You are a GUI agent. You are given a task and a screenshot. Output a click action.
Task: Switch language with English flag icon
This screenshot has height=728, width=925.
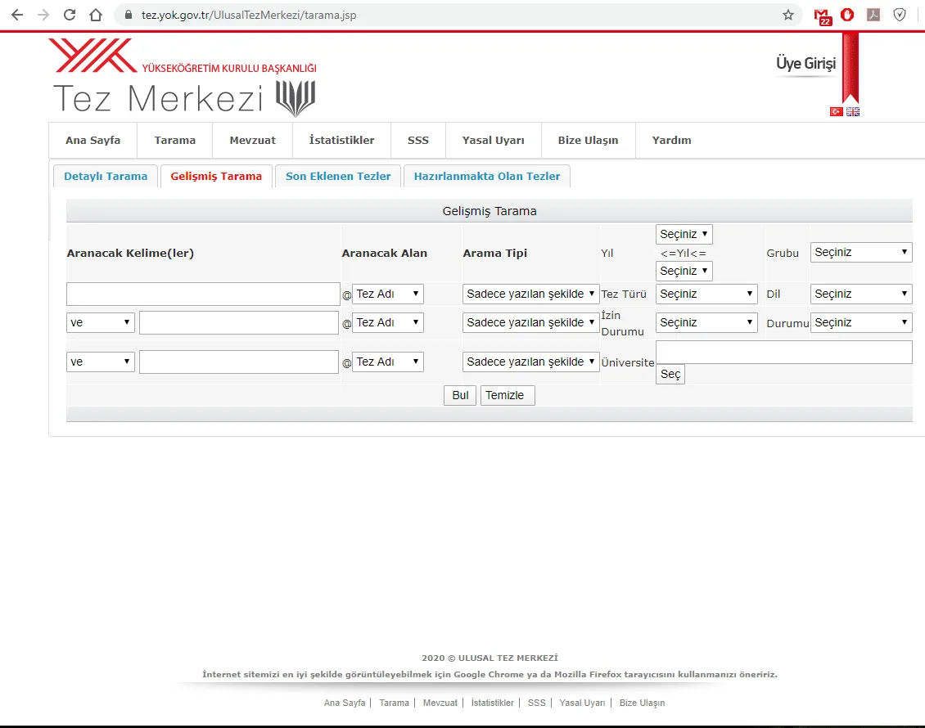(853, 111)
